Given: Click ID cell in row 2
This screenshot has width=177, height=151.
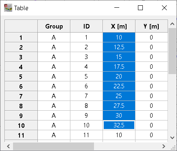Looking at the screenshot, I should (x=86, y=47).
